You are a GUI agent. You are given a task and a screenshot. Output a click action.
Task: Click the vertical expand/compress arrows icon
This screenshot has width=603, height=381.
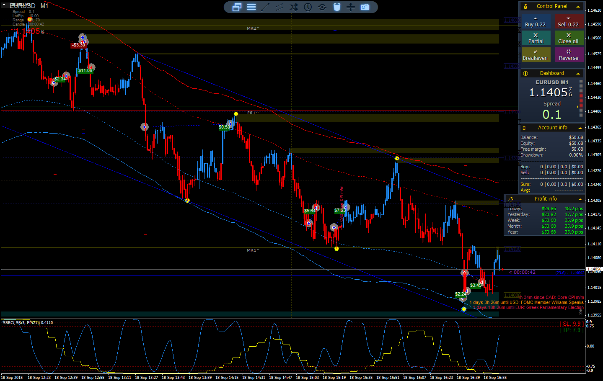pos(351,7)
